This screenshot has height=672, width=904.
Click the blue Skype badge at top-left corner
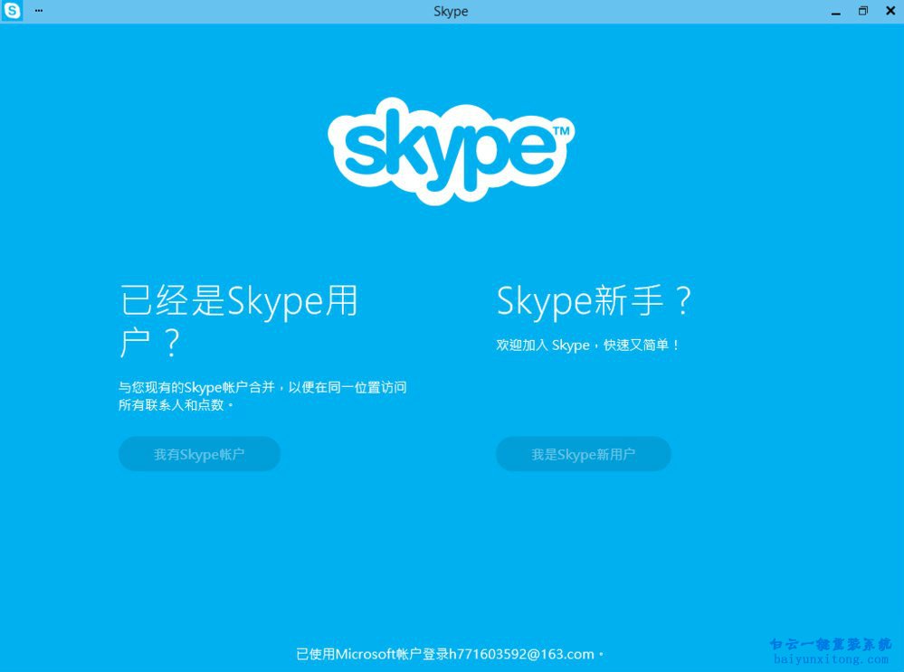pos(12,10)
